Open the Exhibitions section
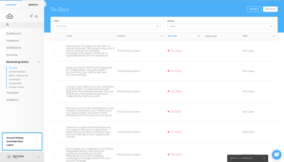Image resolution: width=284 pixels, height=162 pixels. (14, 48)
